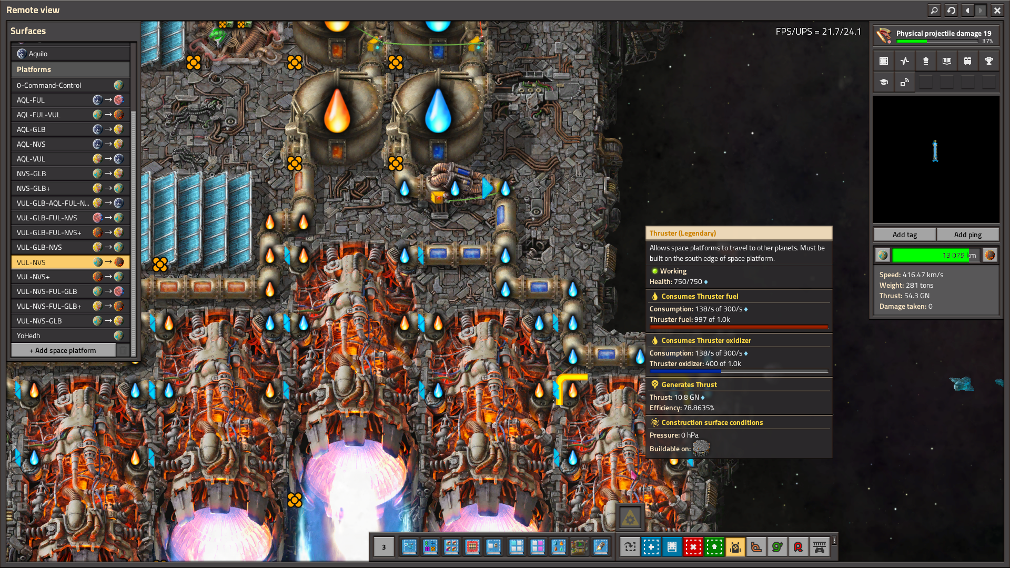Click the green spiral shortcut icon
This screenshot has width=1010, height=568.
pos(777,547)
